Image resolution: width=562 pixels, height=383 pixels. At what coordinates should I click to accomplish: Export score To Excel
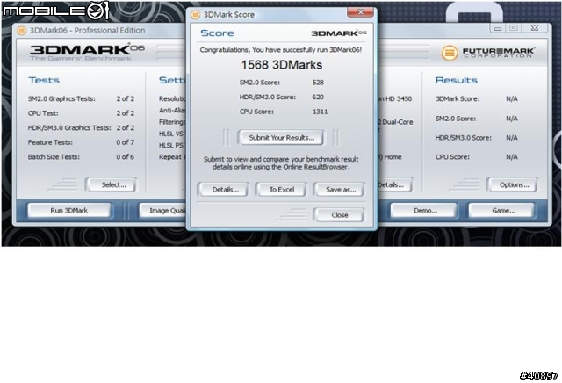pos(282,190)
